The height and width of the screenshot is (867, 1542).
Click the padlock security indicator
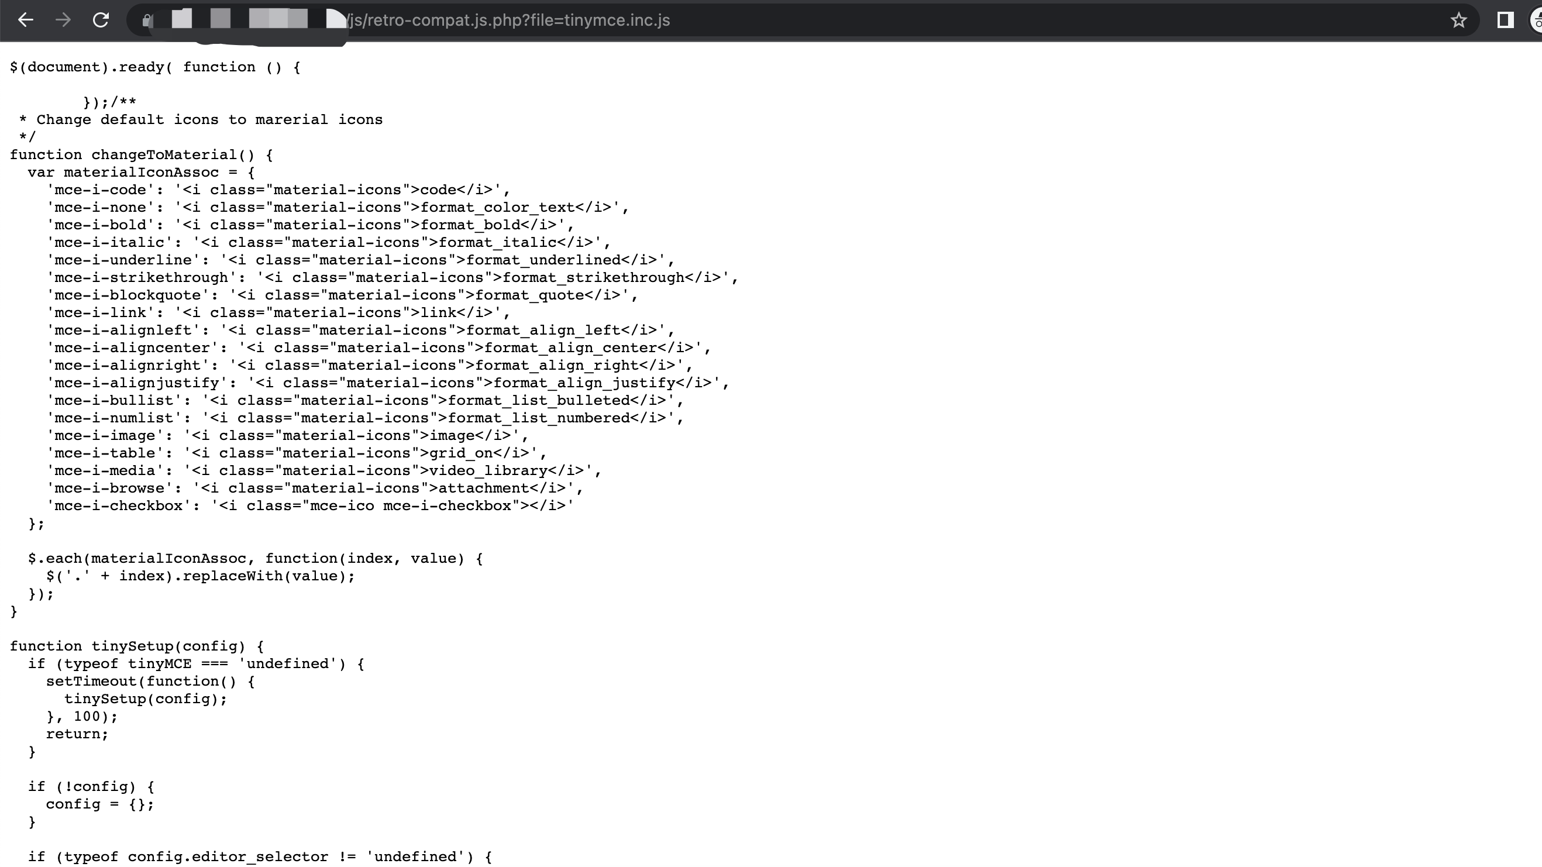(148, 20)
